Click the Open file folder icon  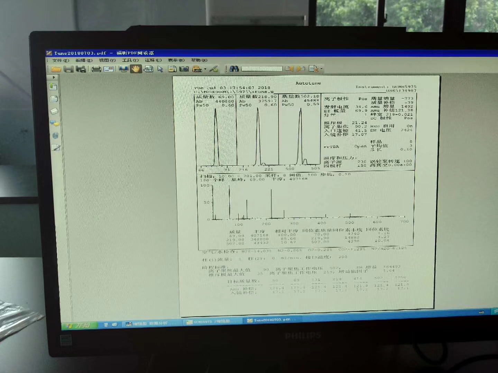tap(56, 69)
